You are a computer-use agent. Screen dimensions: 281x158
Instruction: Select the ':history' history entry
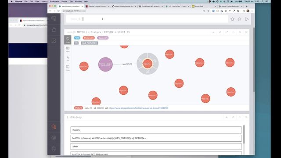156,130
